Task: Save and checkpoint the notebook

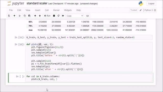Action: tap(9, 16)
